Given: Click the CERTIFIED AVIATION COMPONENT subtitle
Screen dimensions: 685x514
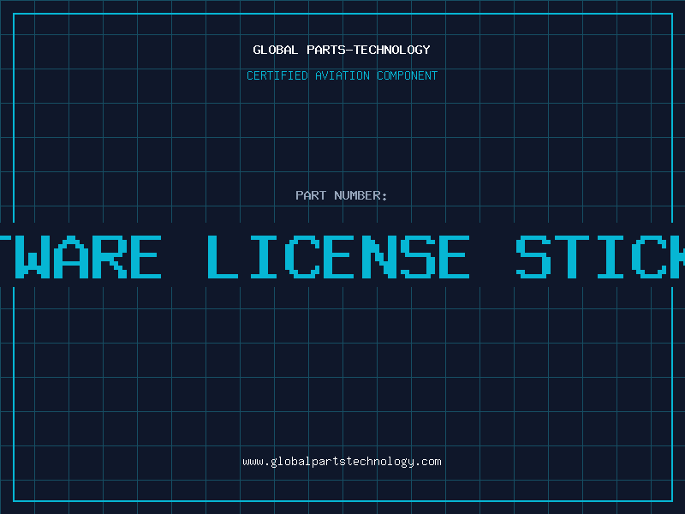Looking at the screenshot, I should point(342,75).
